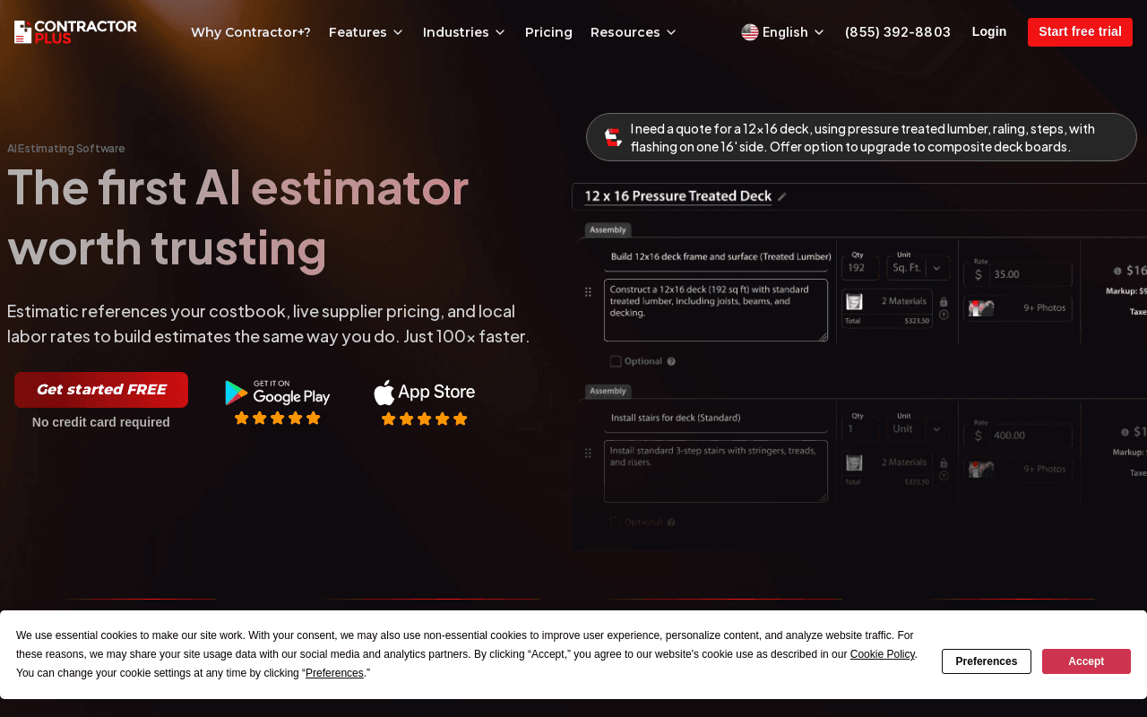Image resolution: width=1147 pixels, height=717 pixels.
Task: Click info icon next to stairs total
Action: point(1125,432)
